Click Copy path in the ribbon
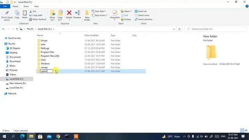This screenshot has height=140, width=249. 36,16
